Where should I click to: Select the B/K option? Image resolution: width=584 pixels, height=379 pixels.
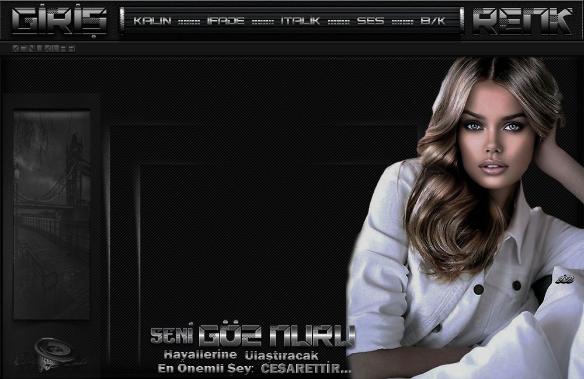(x=433, y=21)
